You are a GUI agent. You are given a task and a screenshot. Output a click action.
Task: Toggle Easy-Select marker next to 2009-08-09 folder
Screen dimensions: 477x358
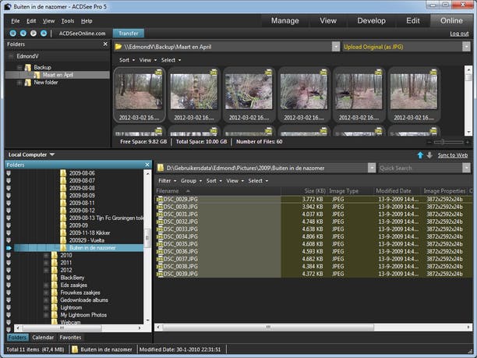coord(9,196)
